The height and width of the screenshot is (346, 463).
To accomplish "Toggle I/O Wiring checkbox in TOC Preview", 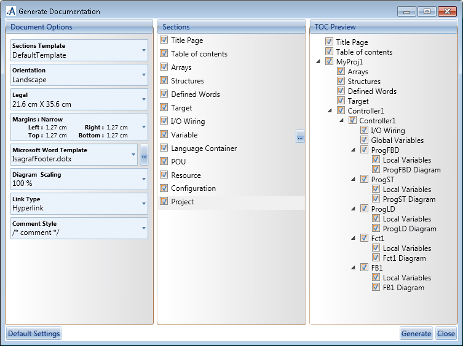I will pos(364,130).
